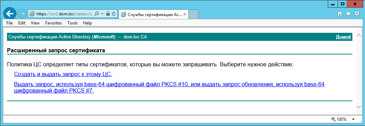Open a new blank tab
Screen dimensions: 365x126
pyautogui.click(x=193, y=14)
